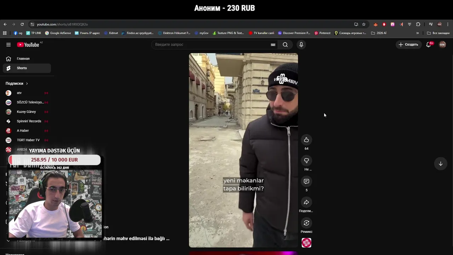Open MetaMask fox extension
The height and width of the screenshot is (255, 453).
coord(375,24)
